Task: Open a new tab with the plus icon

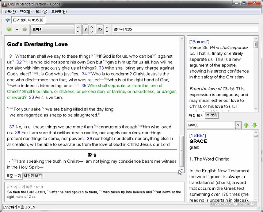Action: coord(7,20)
